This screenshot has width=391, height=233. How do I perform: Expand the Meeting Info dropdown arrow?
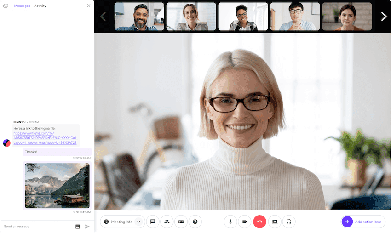(x=138, y=222)
